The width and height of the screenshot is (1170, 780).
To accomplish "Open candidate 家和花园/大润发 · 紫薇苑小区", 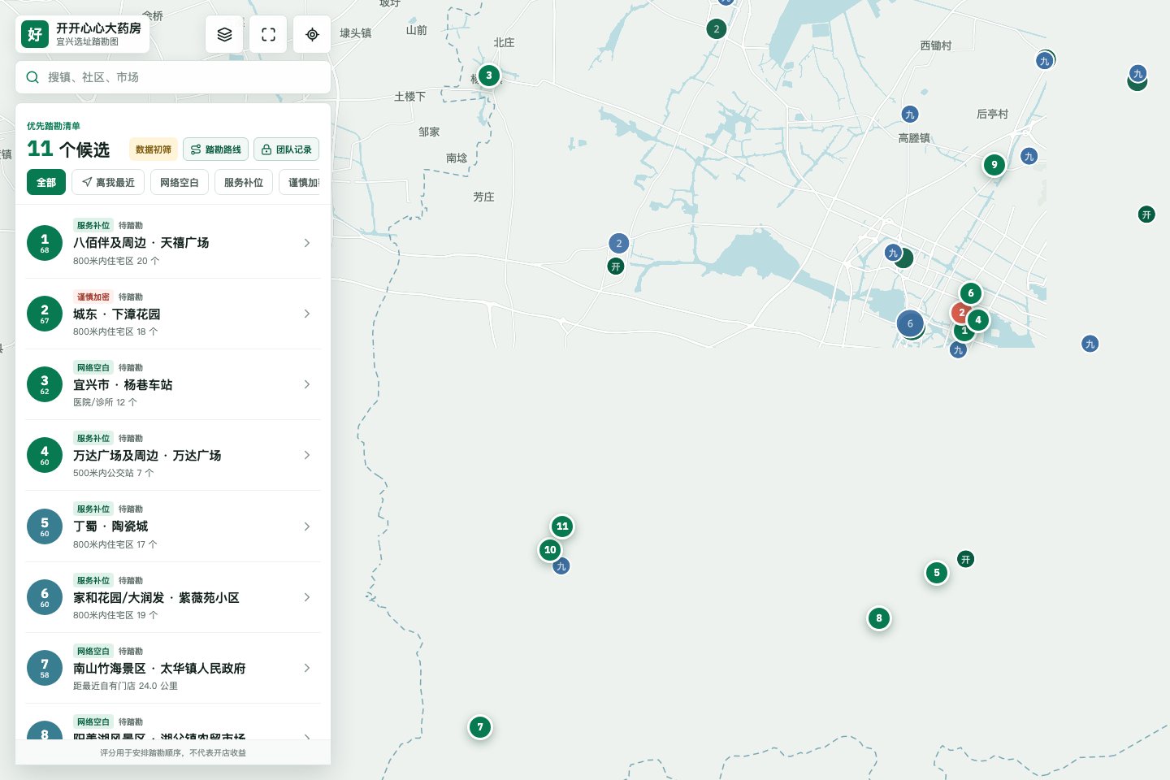I will (173, 597).
